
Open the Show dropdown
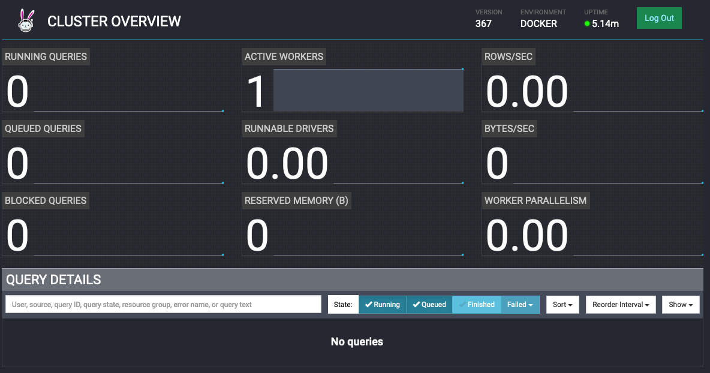pyautogui.click(x=681, y=305)
